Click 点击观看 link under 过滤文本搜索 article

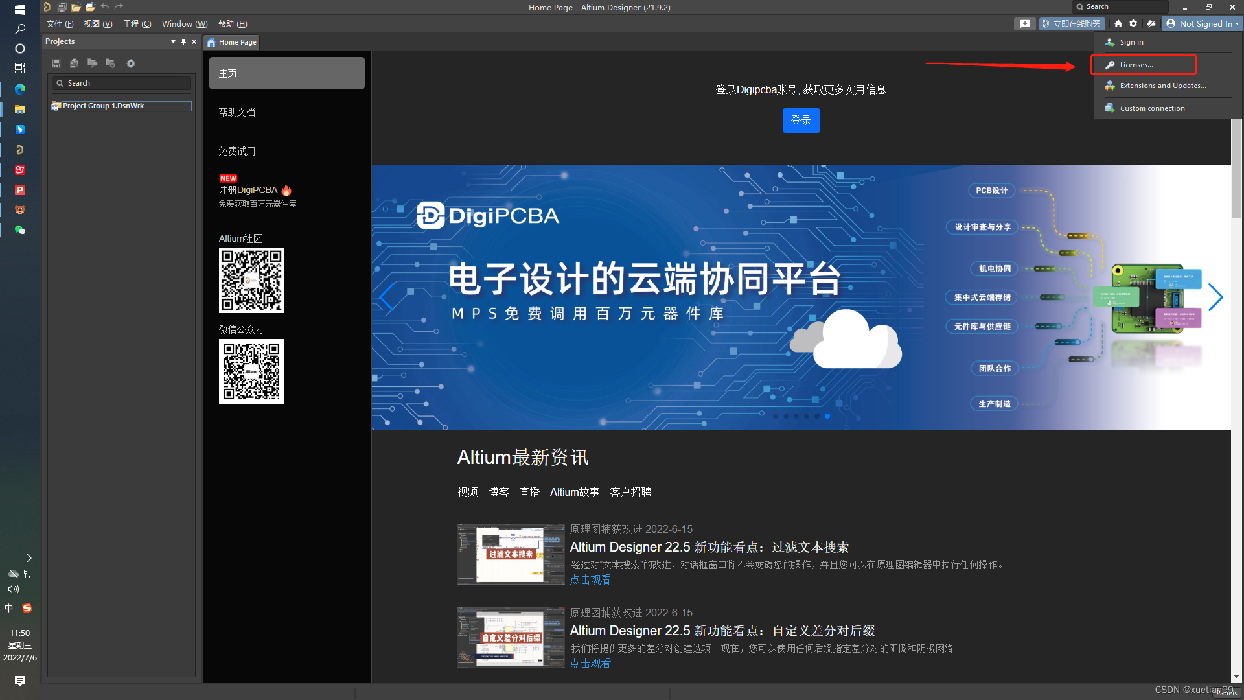click(x=590, y=580)
